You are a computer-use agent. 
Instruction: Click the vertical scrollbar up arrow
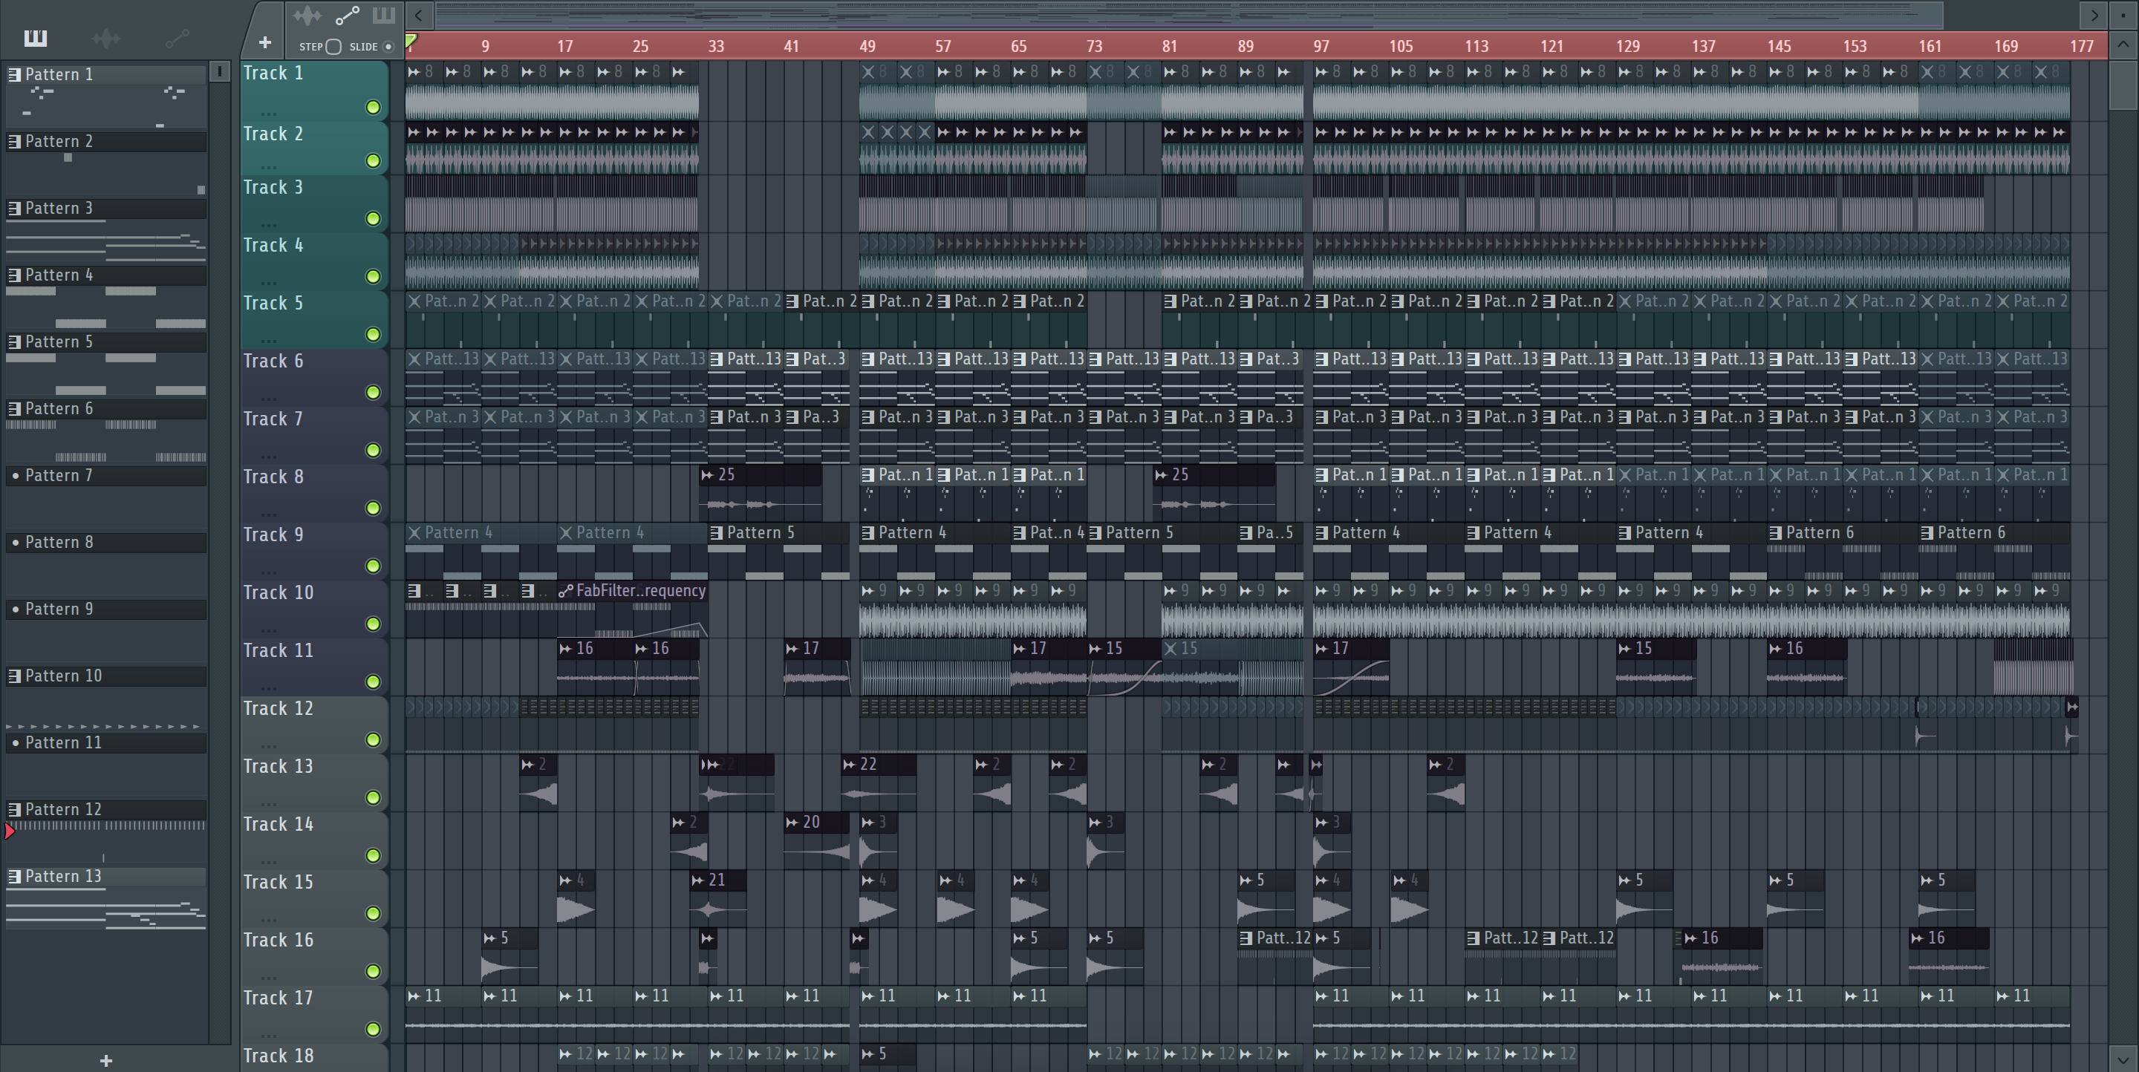[x=2123, y=45]
